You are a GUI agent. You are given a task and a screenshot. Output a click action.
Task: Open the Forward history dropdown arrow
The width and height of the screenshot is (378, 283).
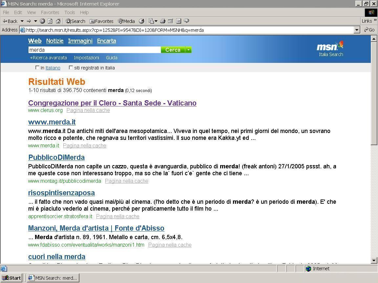point(35,21)
